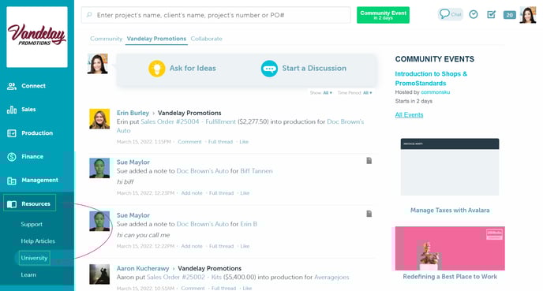Open the Management sidebar section
This screenshot has width=543, height=291.
click(x=32, y=180)
